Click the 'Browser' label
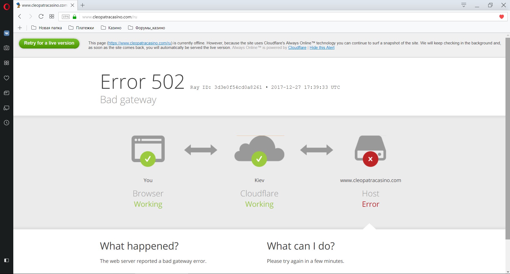Viewport: 510px width, 274px height. tap(148, 193)
